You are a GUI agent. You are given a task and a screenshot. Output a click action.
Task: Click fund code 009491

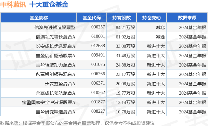pos(98,55)
